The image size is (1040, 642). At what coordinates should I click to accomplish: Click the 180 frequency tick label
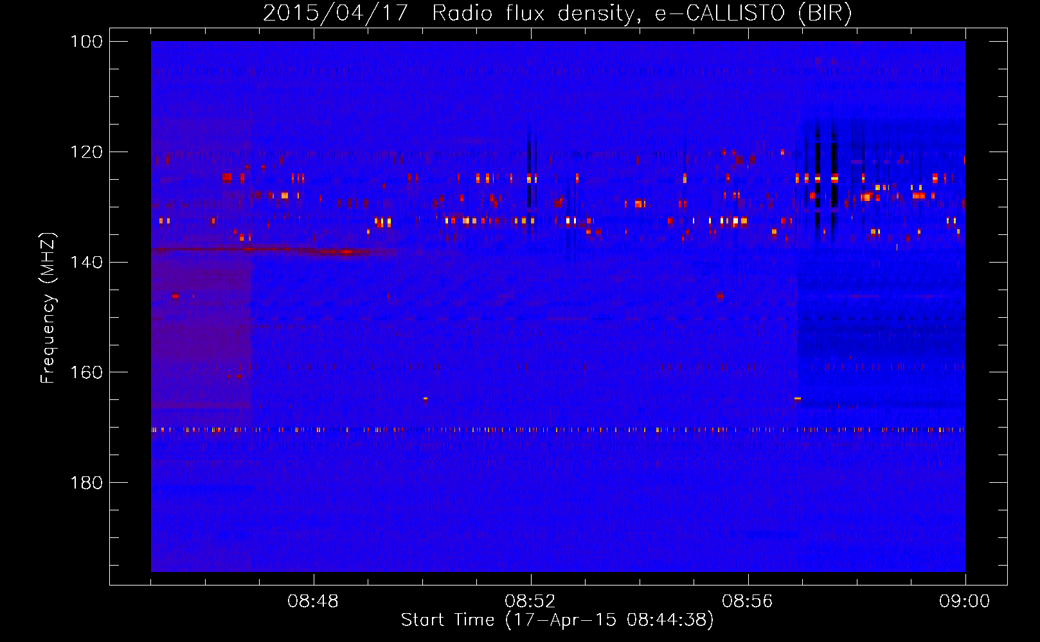click(86, 483)
